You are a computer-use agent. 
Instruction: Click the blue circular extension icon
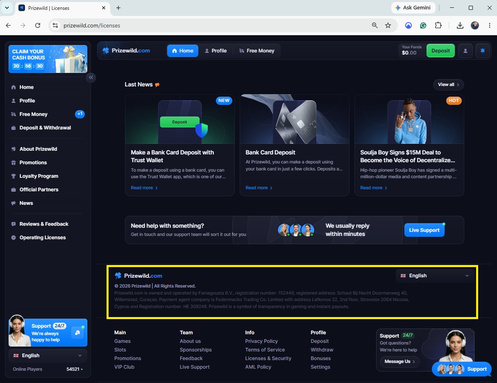408,25
